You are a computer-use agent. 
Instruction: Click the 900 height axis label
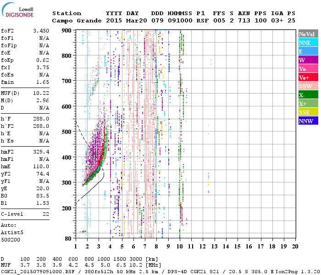pyautogui.click(x=66, y=31)
